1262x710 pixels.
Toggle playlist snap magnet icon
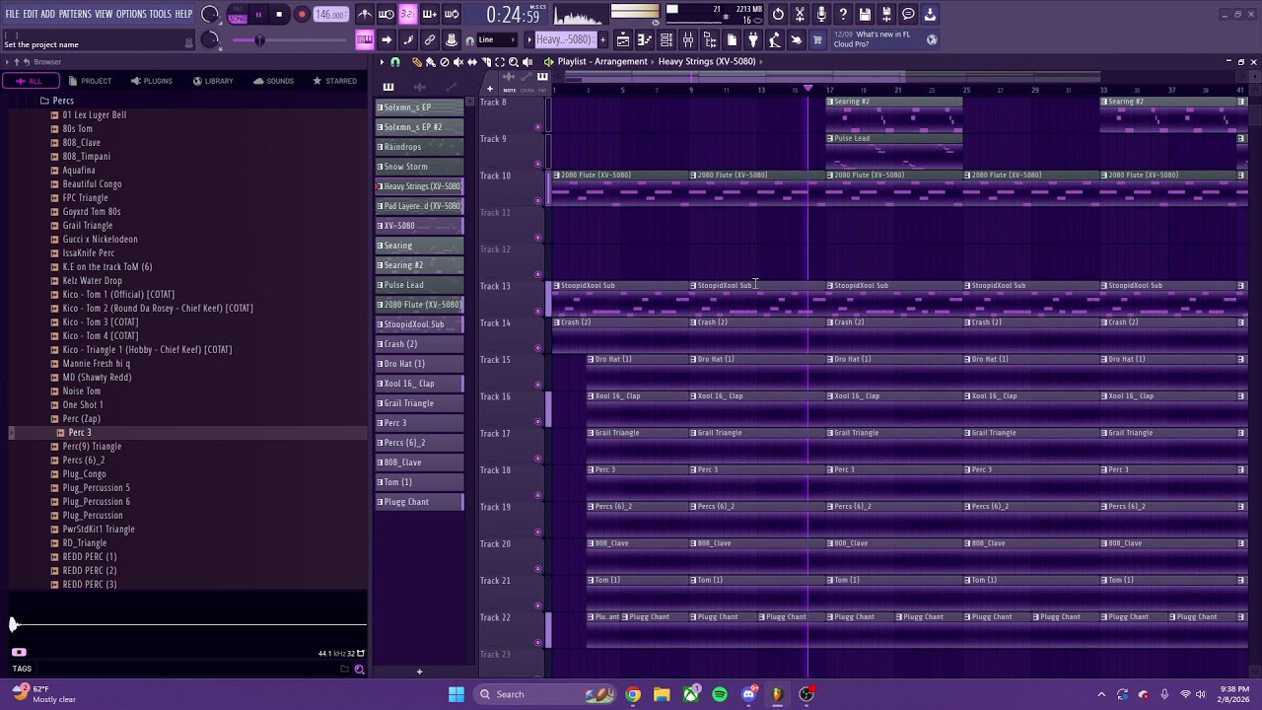point(395,62)
